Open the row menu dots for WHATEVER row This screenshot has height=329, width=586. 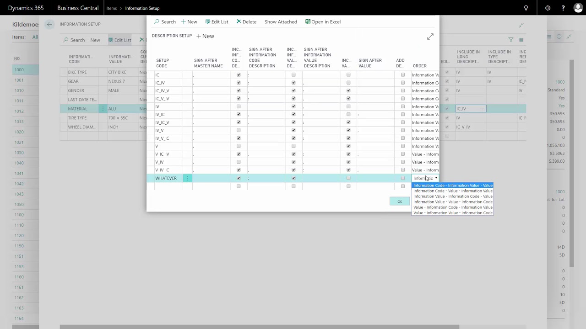(187, 178)
